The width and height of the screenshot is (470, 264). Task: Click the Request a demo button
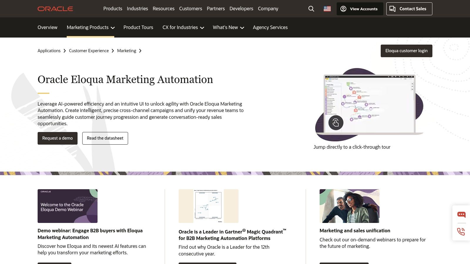[x=58, y=138]
